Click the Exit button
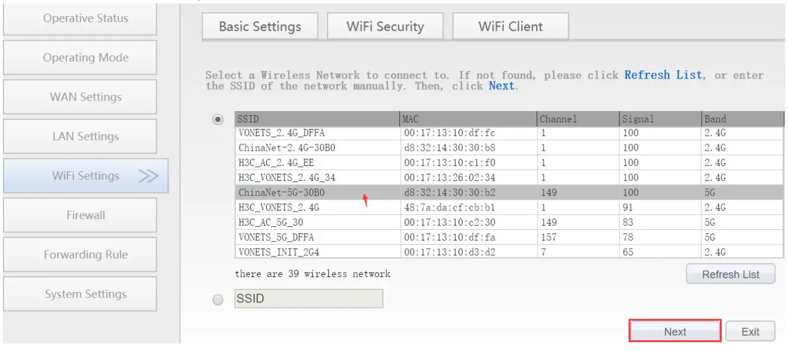 (x=750, y=331)
